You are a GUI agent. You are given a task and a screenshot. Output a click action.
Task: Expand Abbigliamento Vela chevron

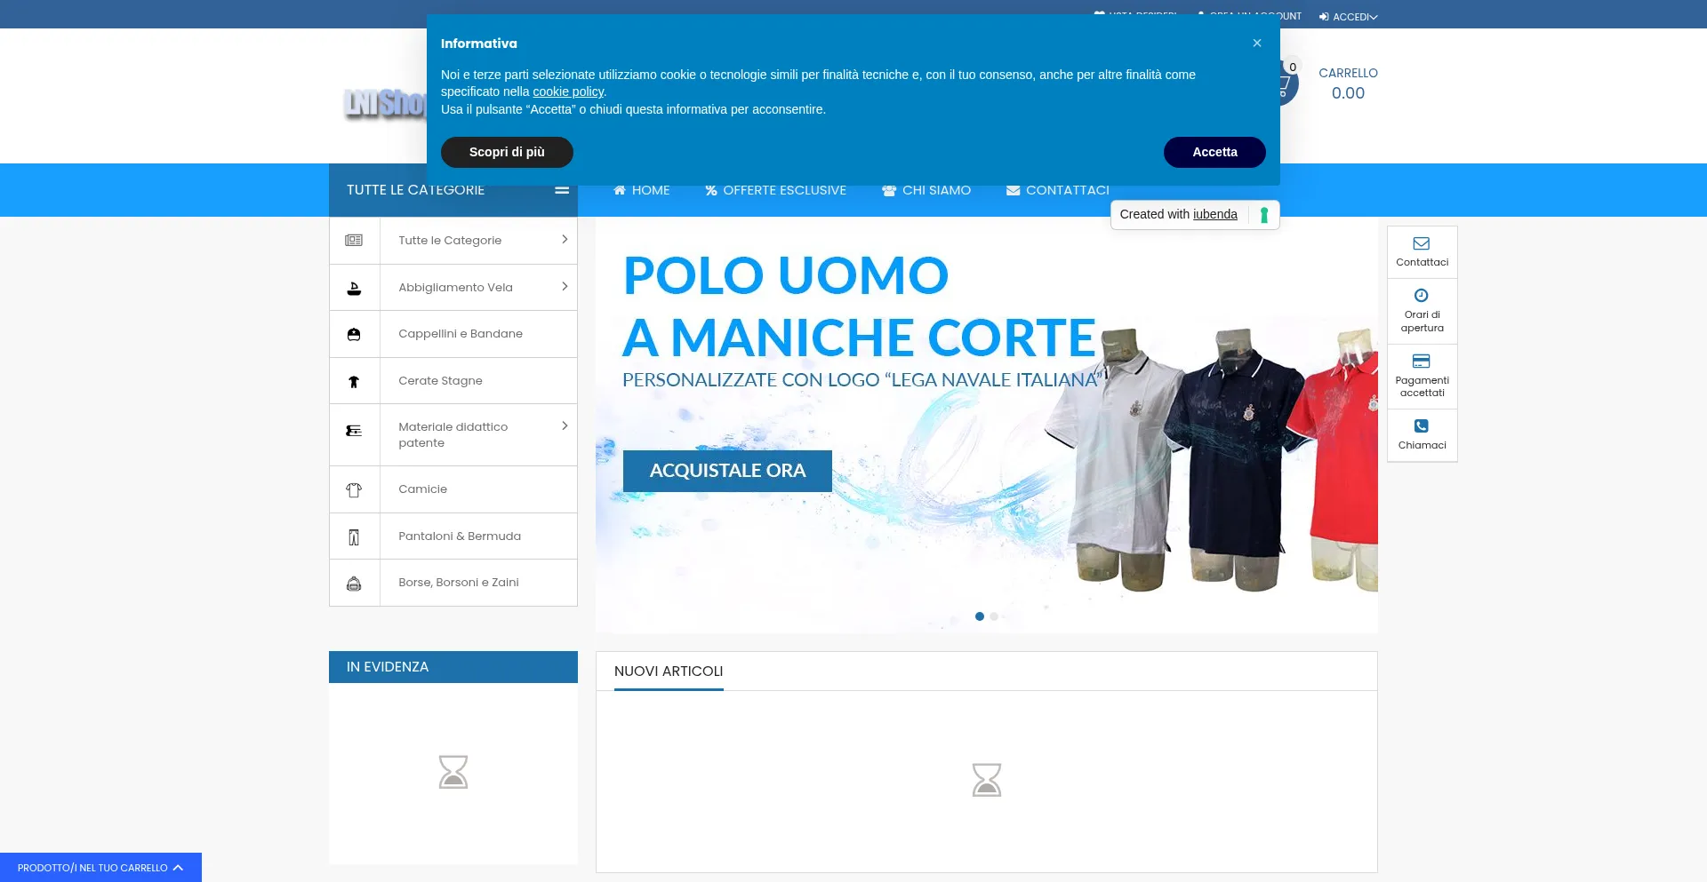point(565,287)
